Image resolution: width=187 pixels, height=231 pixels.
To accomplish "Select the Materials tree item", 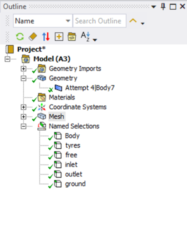I will 62,98.
